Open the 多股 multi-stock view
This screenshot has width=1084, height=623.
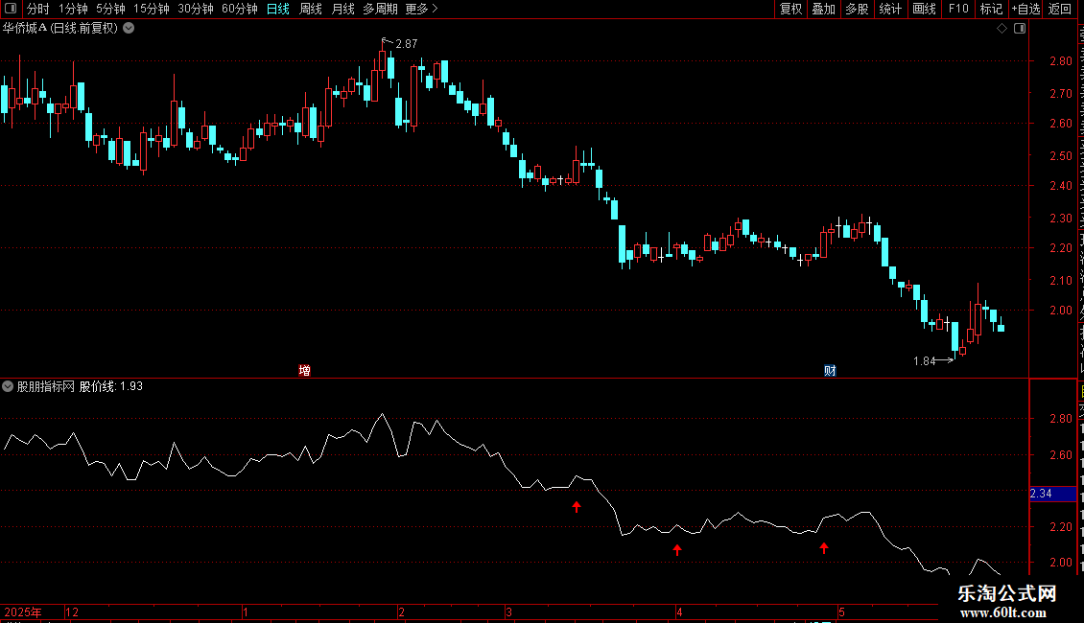pos(857,9)
